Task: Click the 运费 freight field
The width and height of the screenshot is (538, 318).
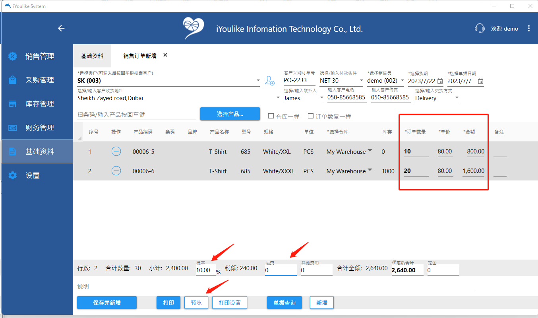Action: [x=281, y=270]
